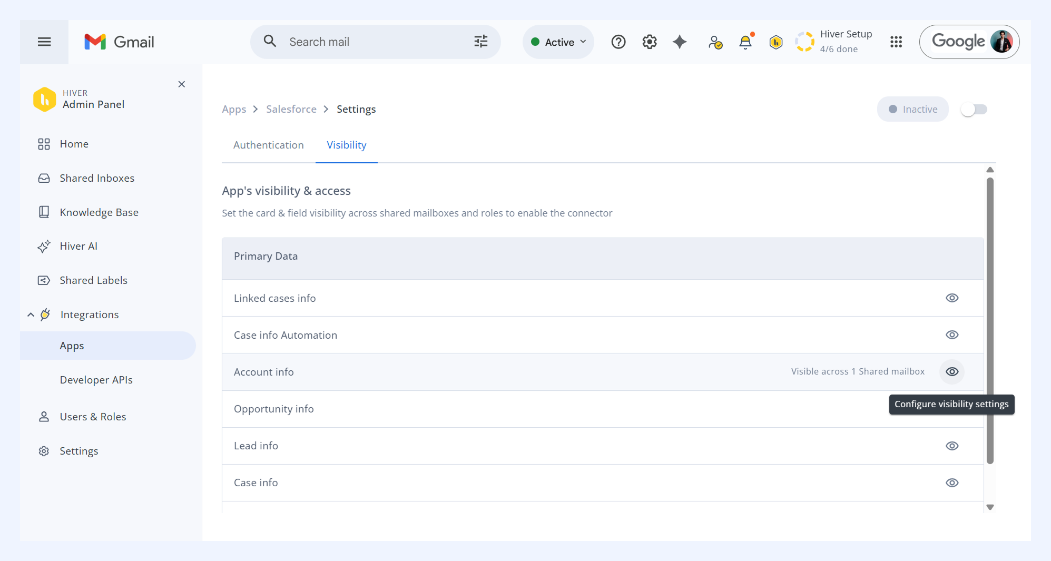The image size is (1051, 561).
Task: Toggle visibility for Linked cases info
Action: click(x=952, y=298)
